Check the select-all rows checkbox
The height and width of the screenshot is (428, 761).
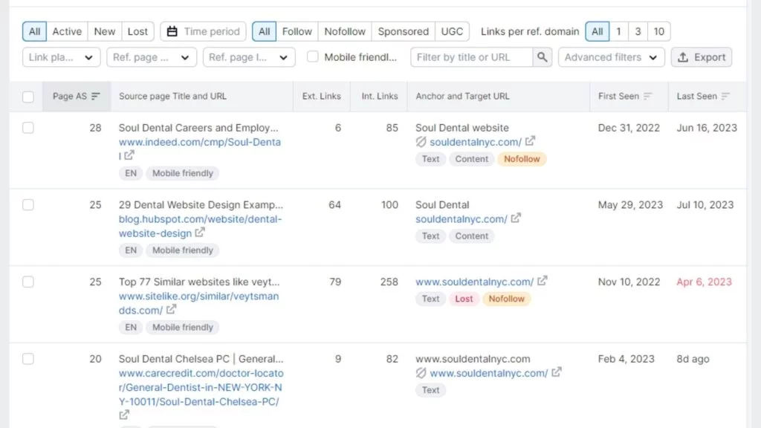28,97
